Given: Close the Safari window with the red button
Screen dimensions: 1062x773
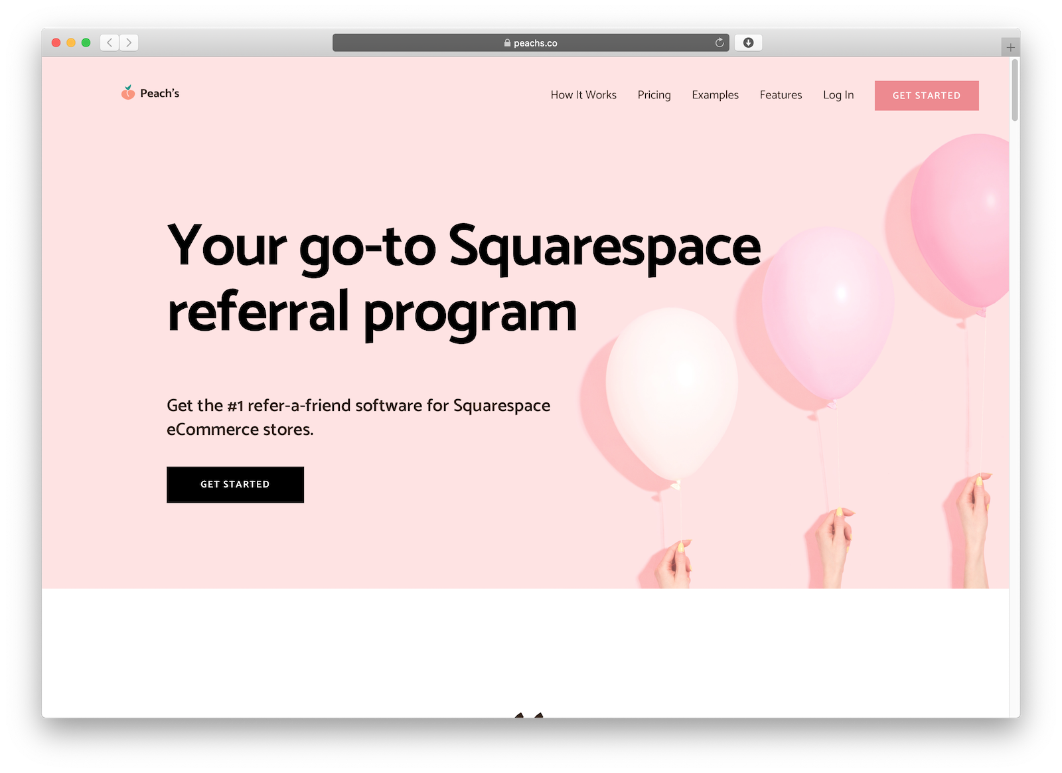Looking at the screenshot, I should (56, 43).
